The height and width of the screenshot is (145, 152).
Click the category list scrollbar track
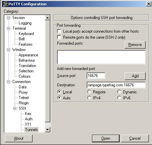48,71
